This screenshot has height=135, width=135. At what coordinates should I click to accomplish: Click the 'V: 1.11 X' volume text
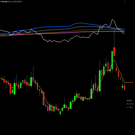point(130,104)
